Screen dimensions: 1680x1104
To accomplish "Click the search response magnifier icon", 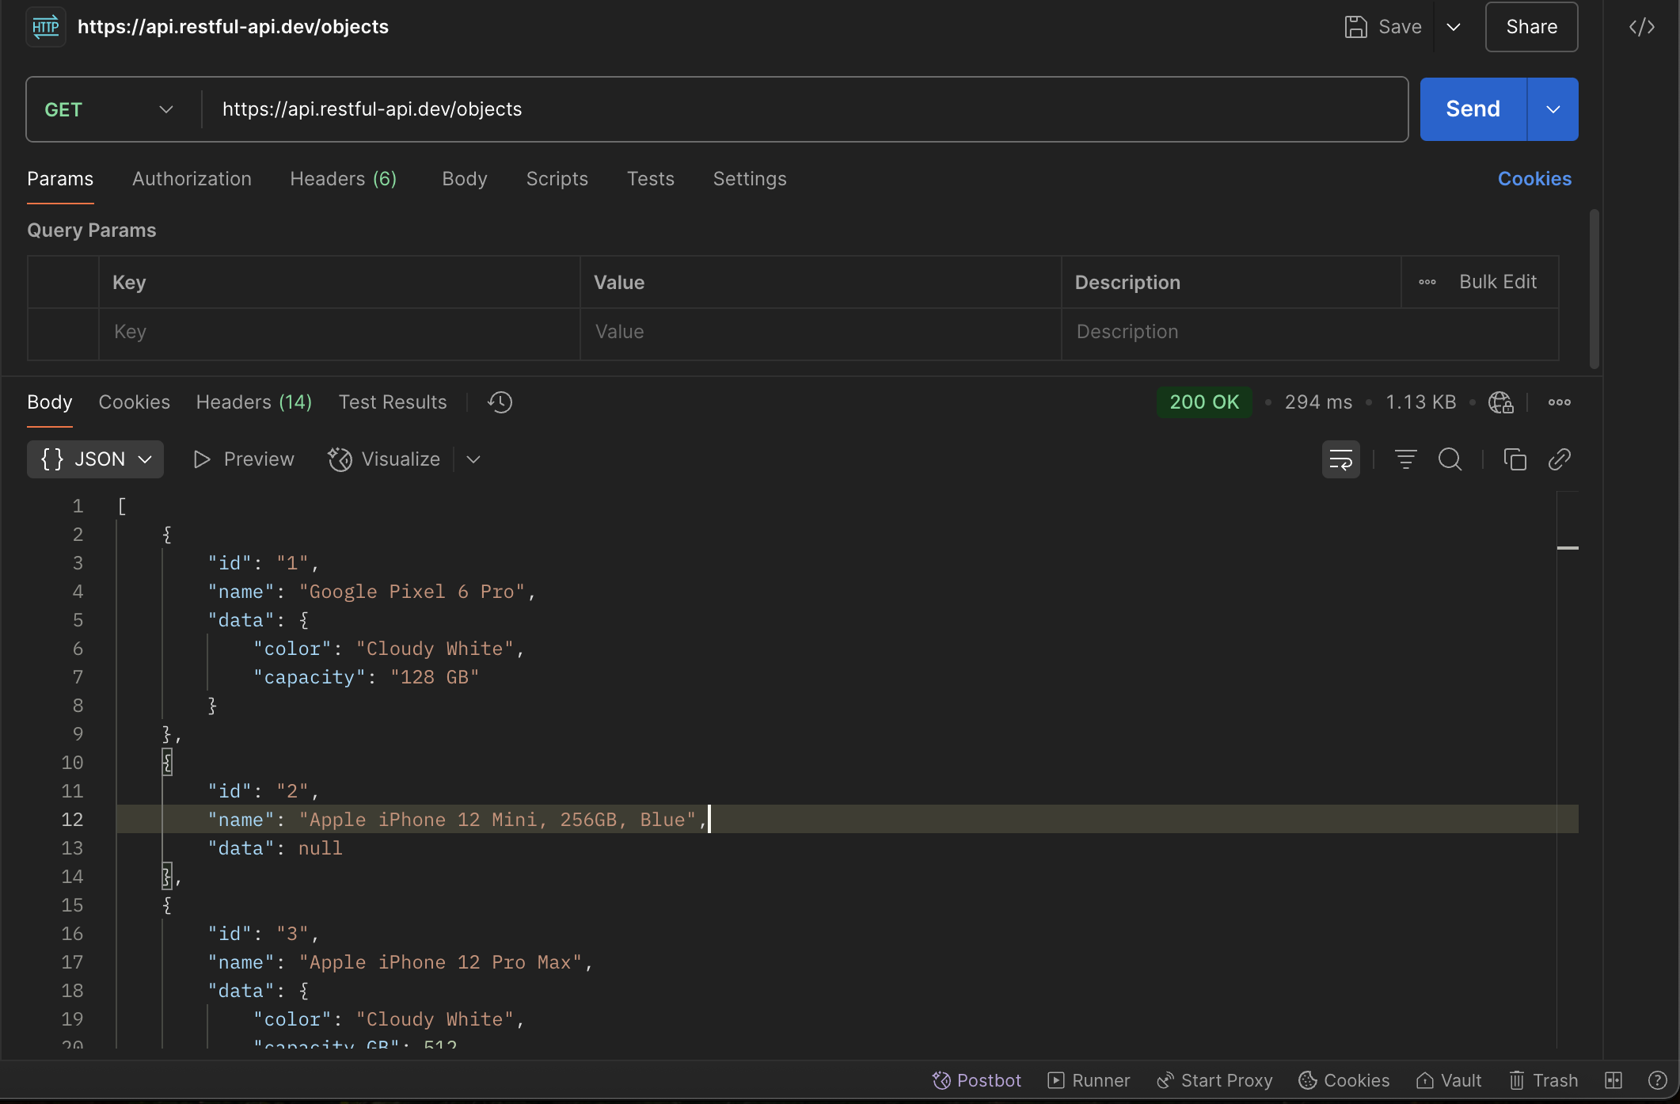I will click(1450, 459).
